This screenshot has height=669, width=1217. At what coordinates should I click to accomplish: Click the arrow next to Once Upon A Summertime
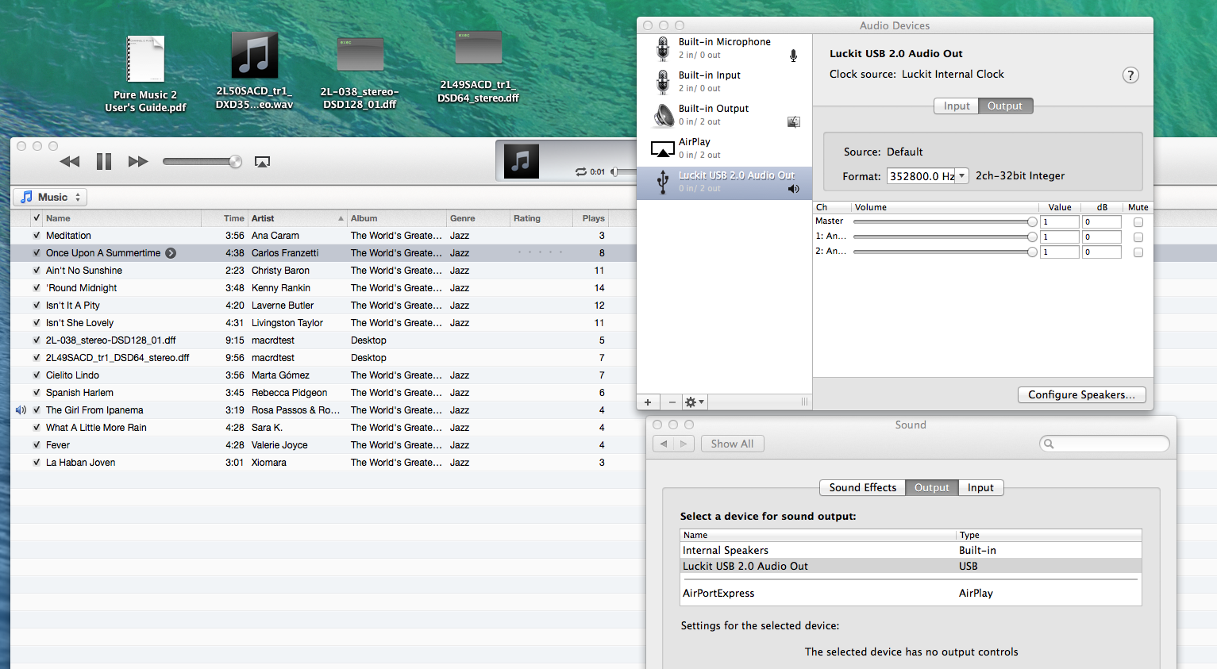[171, 253]
